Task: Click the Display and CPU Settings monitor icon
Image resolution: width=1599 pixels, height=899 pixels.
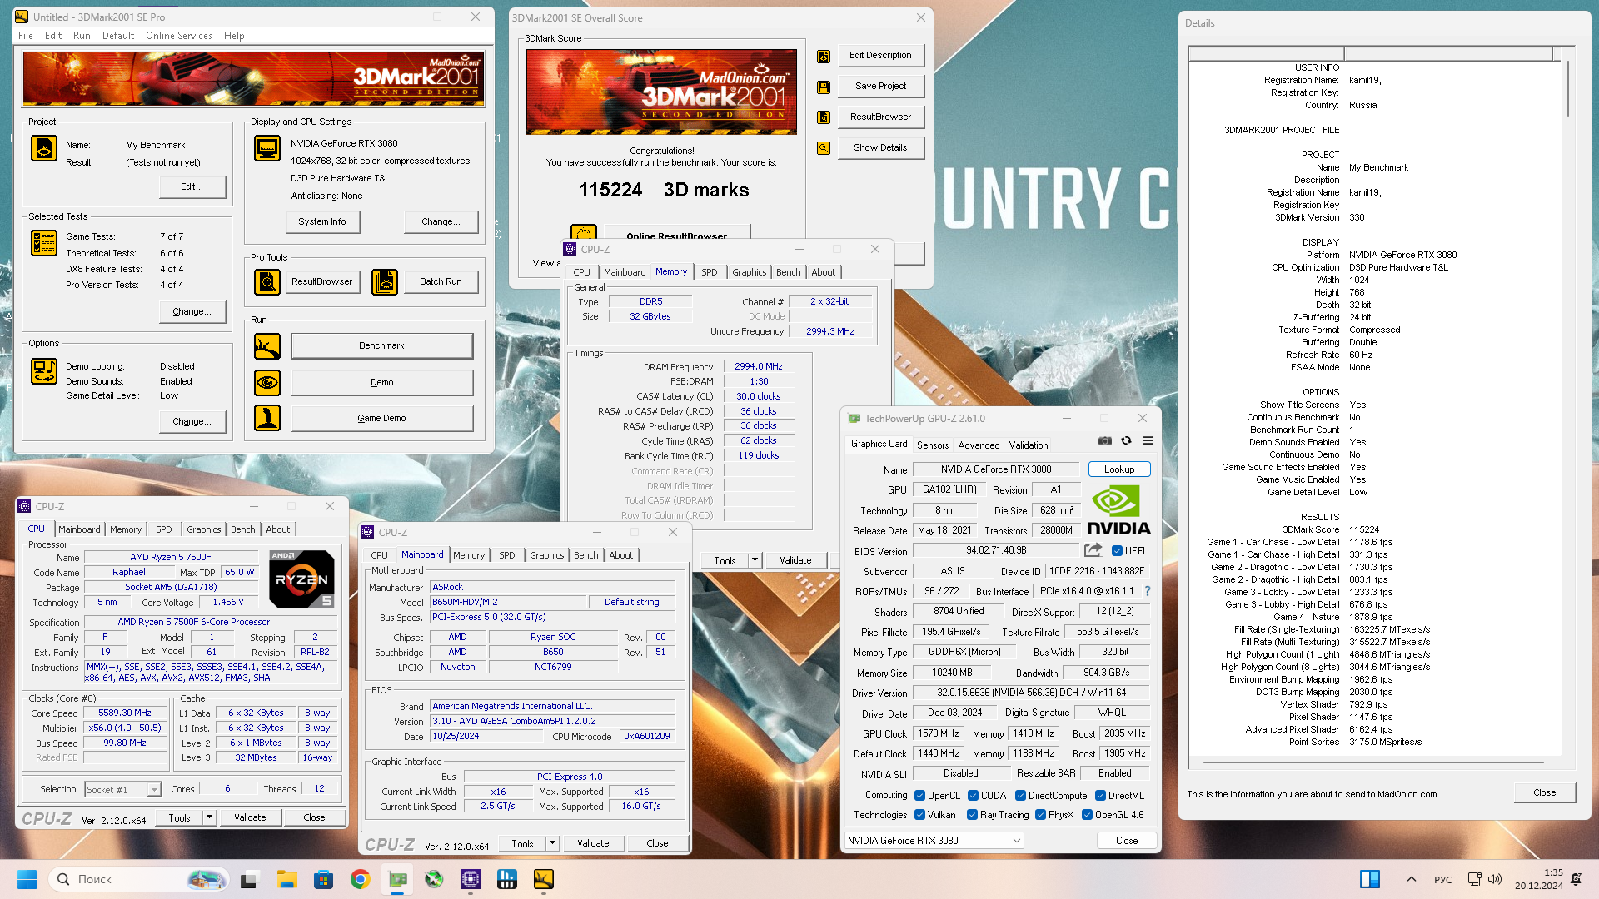Action: click(267, 148)
